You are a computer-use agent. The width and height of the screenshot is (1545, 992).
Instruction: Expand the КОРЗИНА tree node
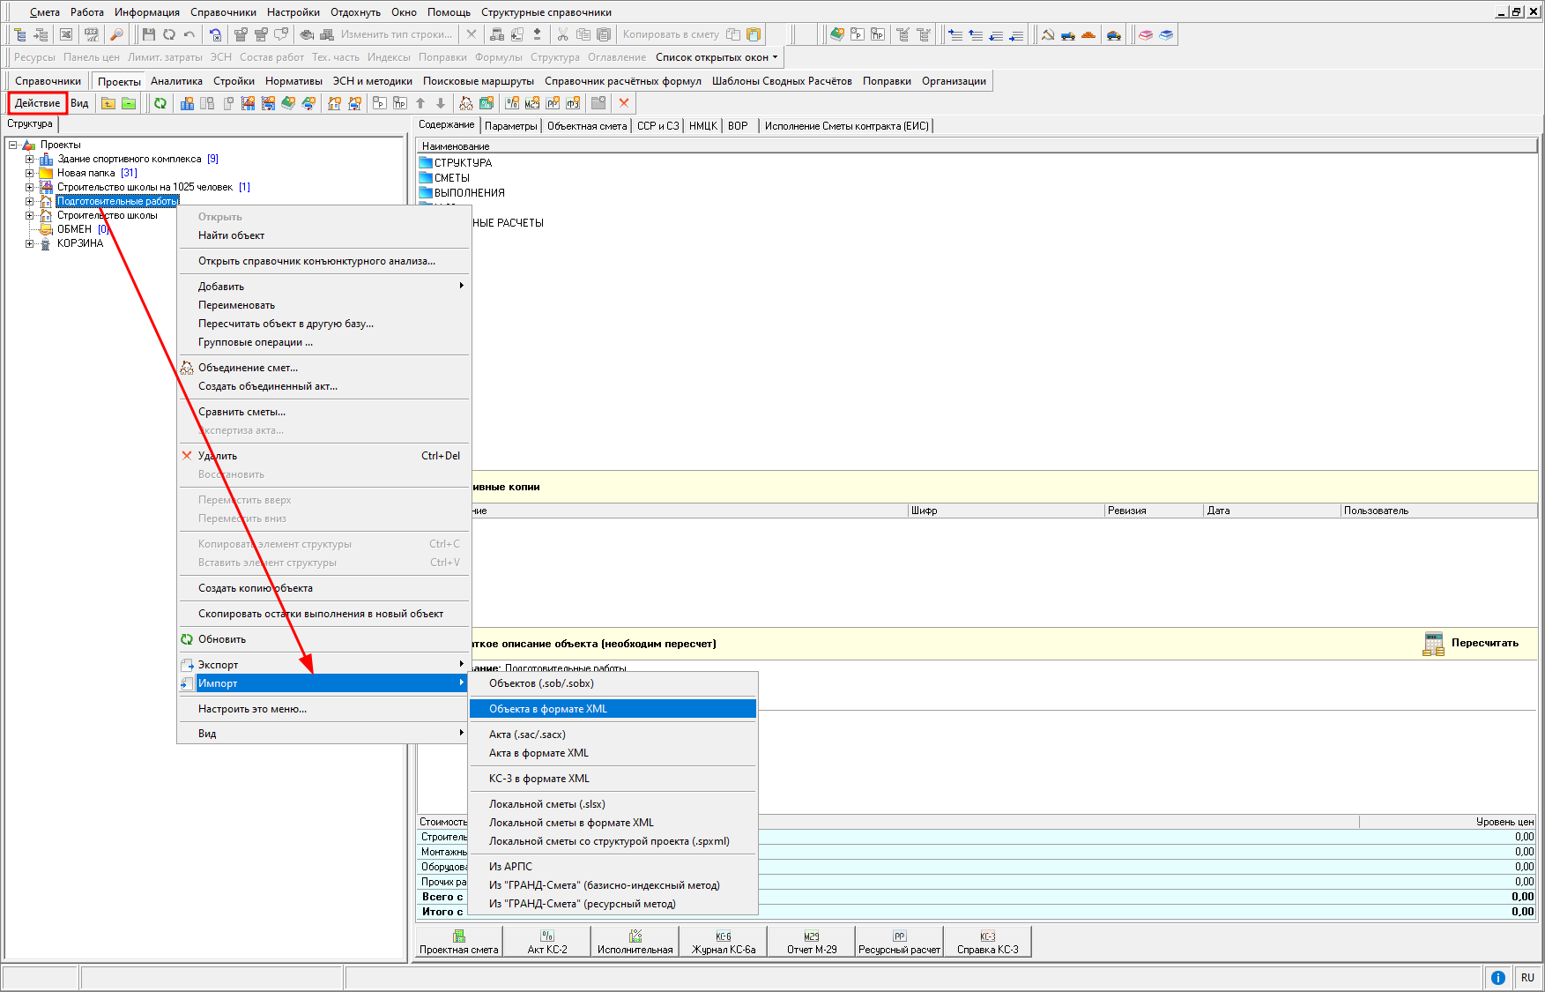tap(29, 244)
